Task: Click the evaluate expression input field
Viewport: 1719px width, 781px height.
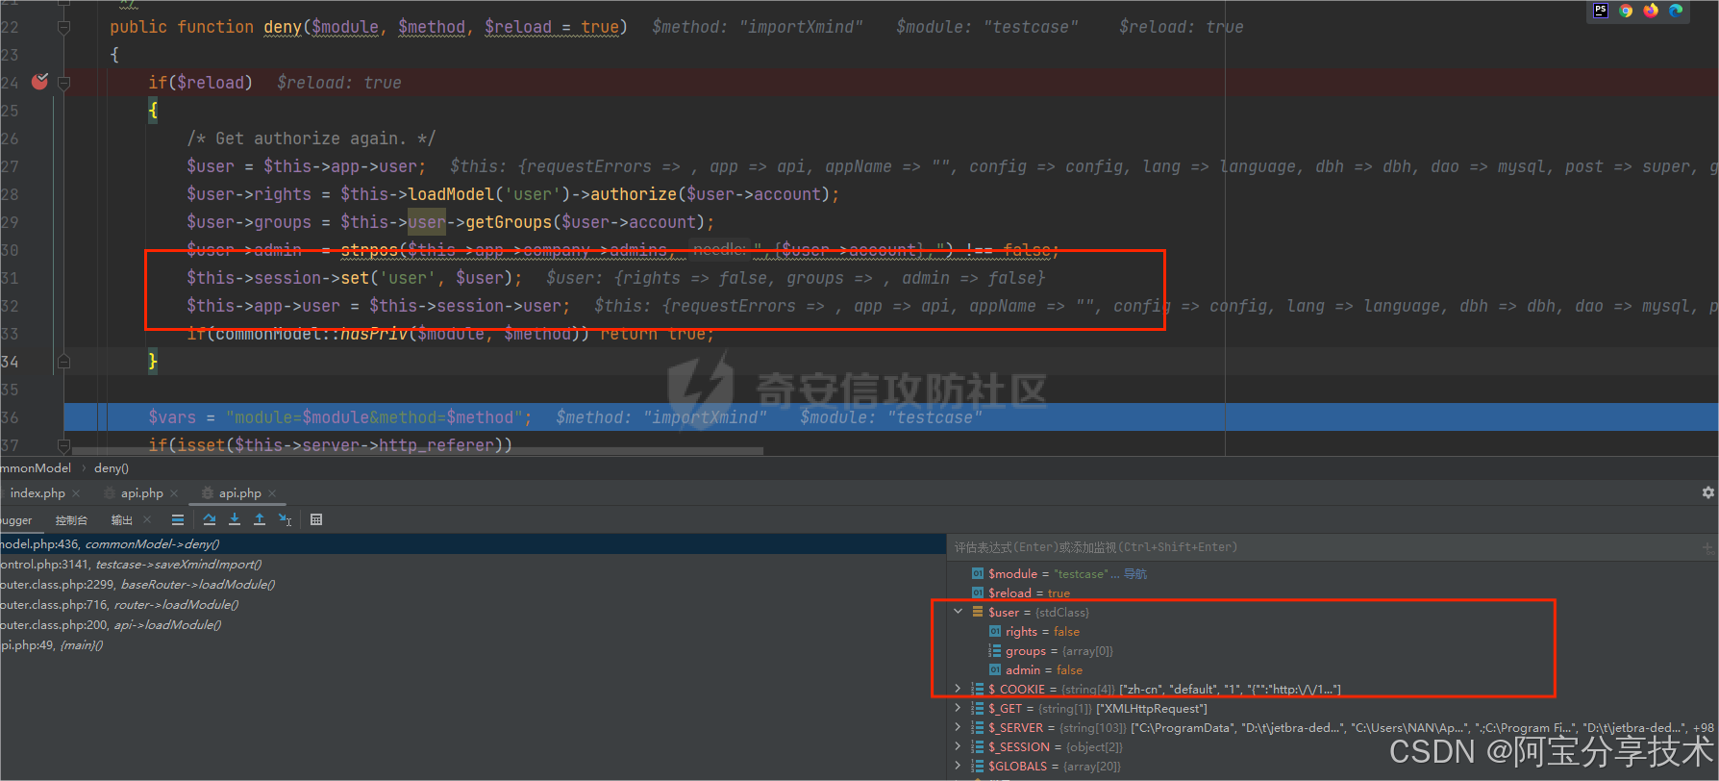Action: pos(1324,547)
